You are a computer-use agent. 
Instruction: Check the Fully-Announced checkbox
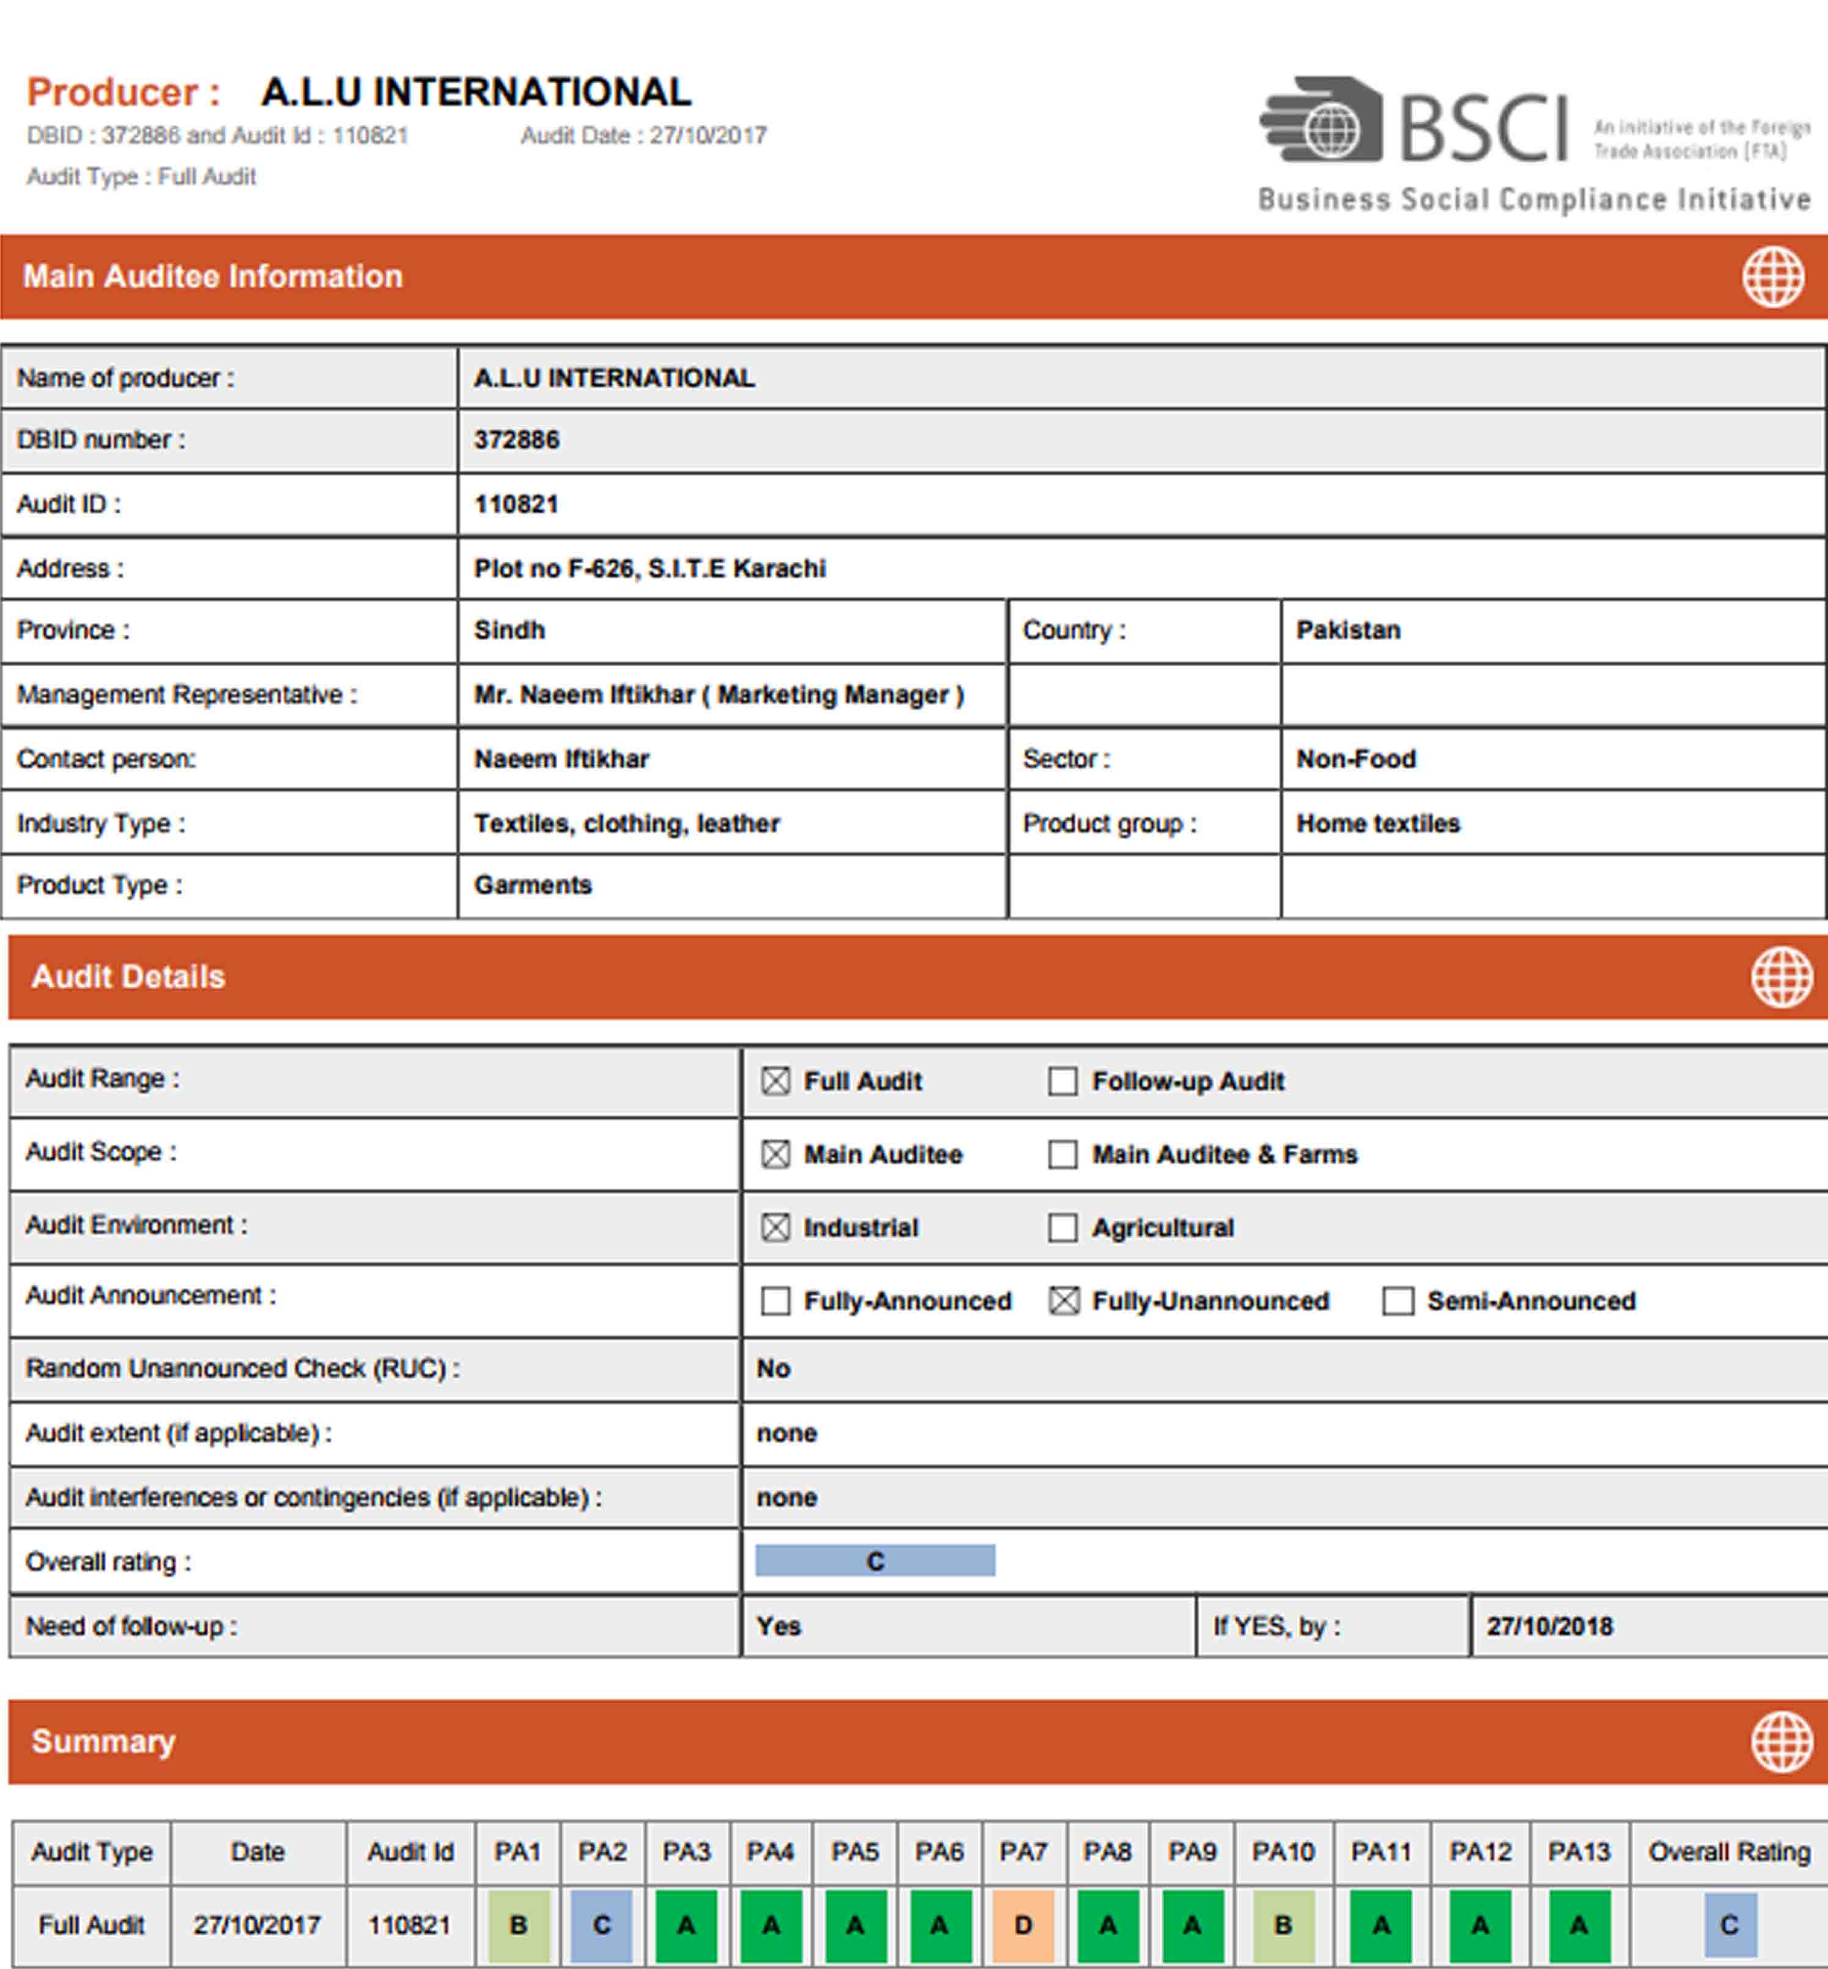point(776,1300)
